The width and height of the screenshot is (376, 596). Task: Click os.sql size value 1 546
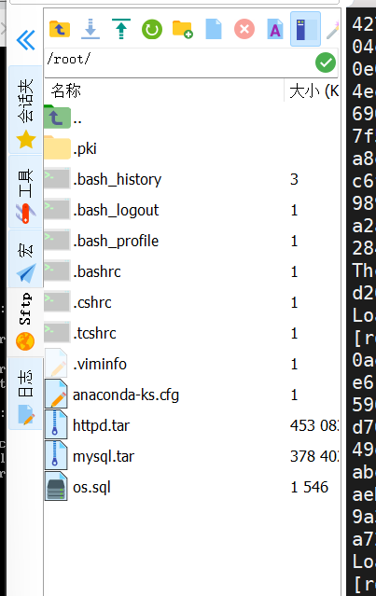(309, 487)
